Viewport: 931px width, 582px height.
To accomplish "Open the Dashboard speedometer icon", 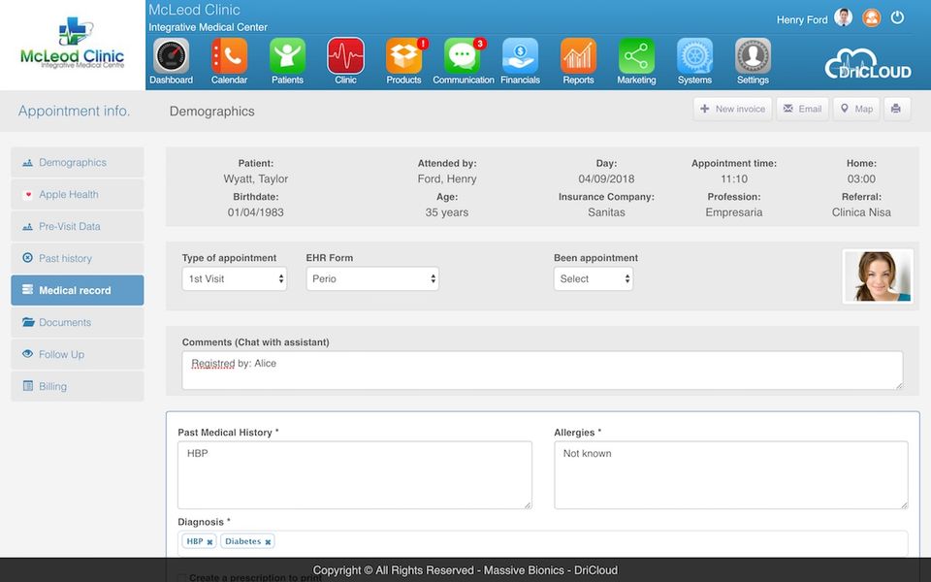I will (171, 56).
